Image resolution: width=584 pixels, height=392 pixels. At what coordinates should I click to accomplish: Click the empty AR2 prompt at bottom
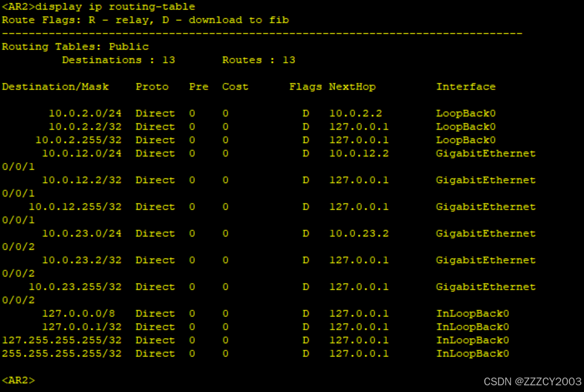click(x=18, y=380)
